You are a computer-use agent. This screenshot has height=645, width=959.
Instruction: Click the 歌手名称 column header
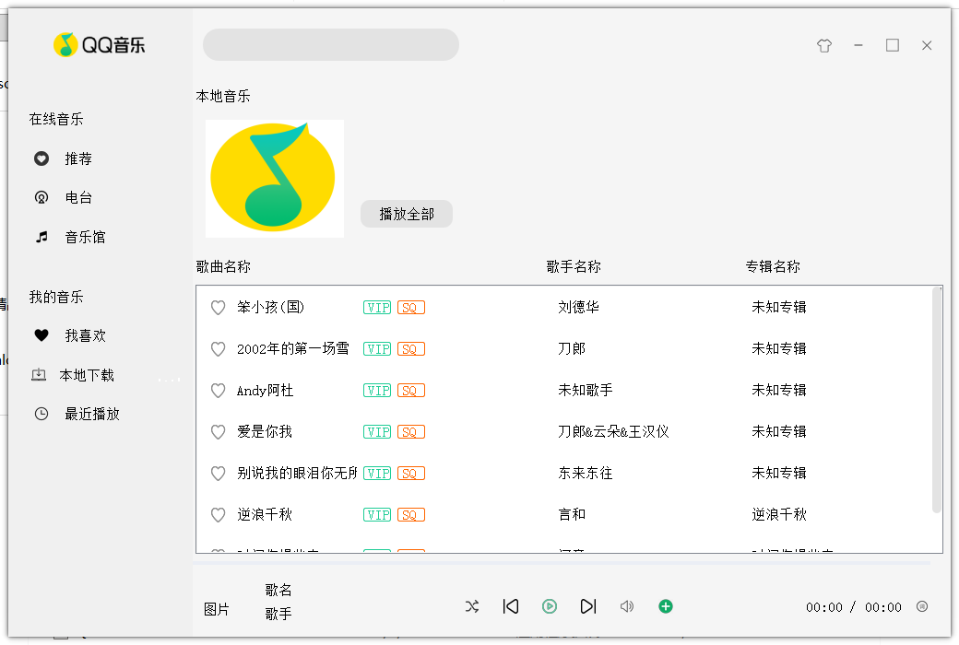(x=574, y=266)
